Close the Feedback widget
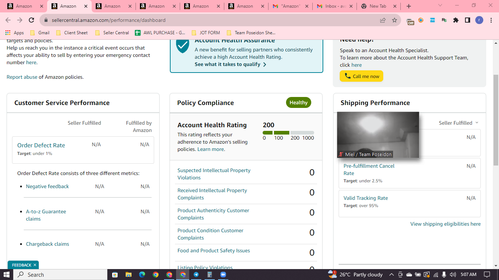Image resolution: width=499 pixels, height=280 pixels. click(35, 265)
